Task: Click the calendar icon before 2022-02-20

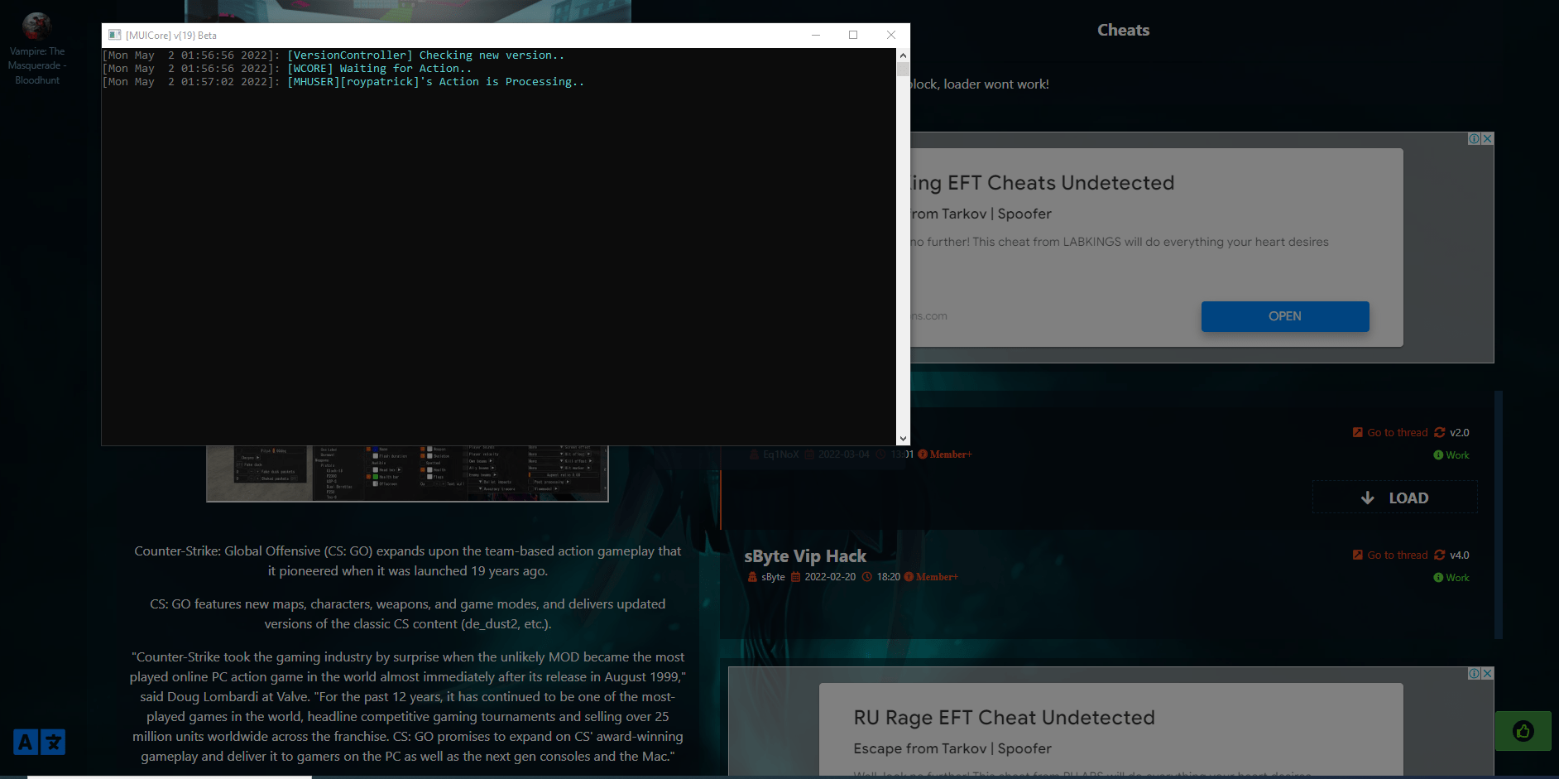Action: click(x=796, y=577)
